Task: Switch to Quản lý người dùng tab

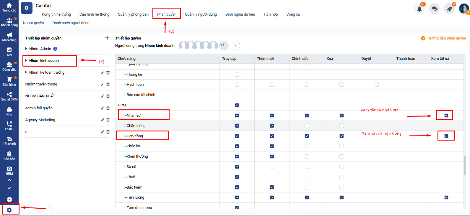Action: [x=201, y=14]
